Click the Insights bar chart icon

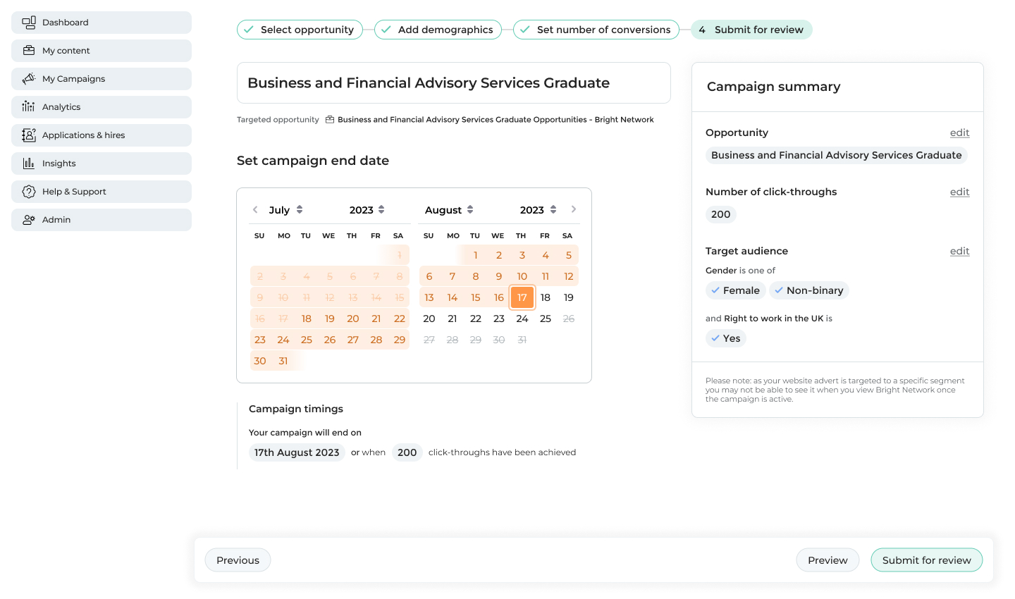pos(29,163)
